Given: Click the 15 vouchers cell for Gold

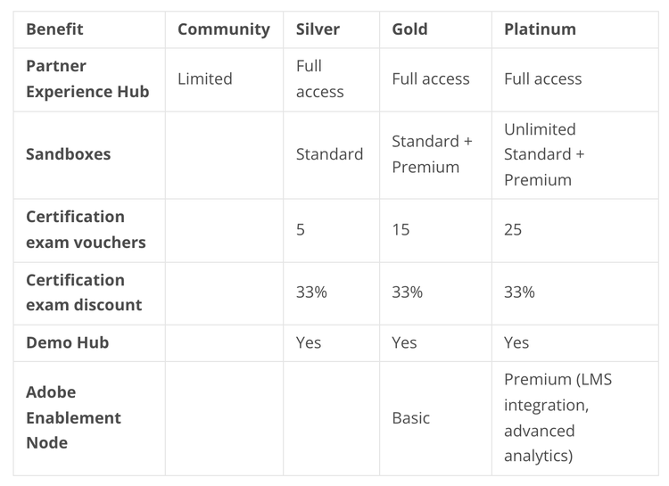Looking at the screenshot, I should click(x=401, y=230).
